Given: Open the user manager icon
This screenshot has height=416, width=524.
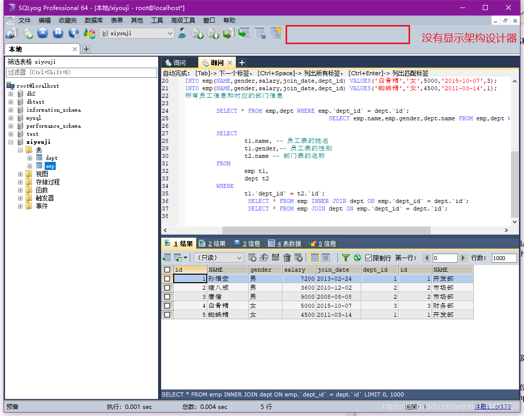Looking at the screenshot, I should point(182,33).
